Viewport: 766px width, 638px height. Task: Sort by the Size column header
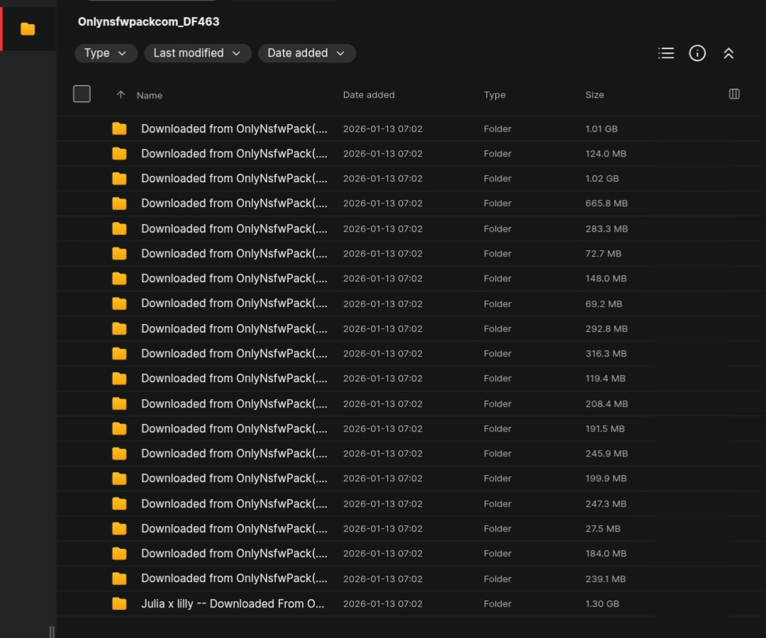594,95
